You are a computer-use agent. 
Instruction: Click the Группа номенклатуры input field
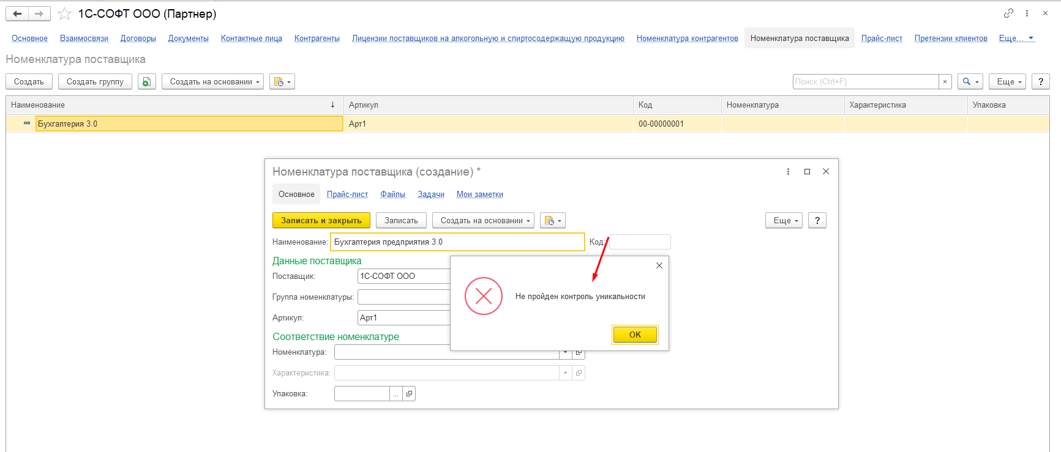[x=404, y=297]
